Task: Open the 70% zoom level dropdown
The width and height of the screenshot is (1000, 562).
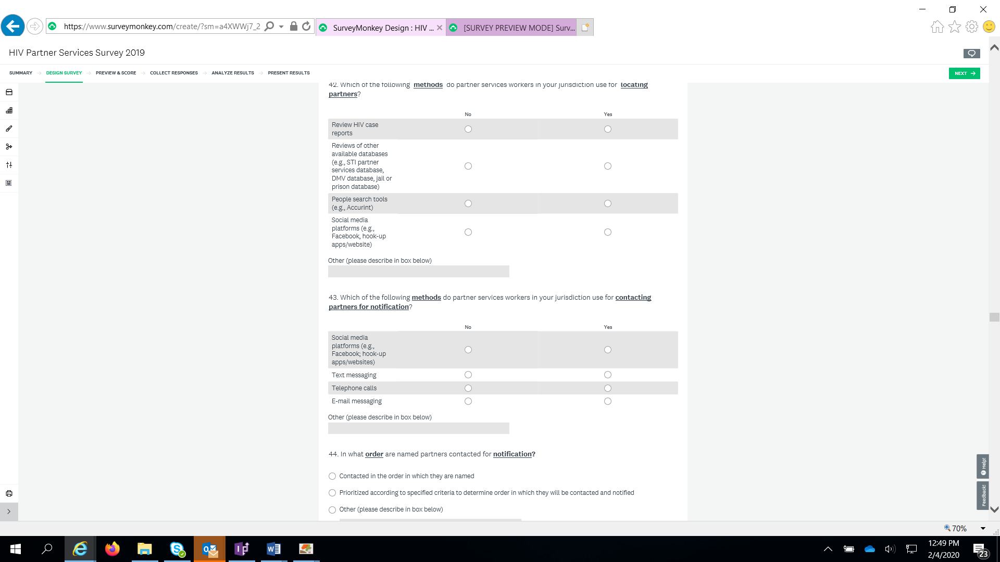Action: tap(983, 528)
